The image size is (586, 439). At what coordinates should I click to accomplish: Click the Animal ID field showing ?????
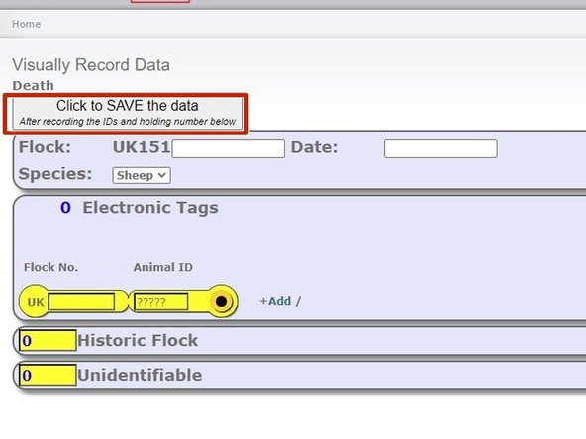click(160, 302)
